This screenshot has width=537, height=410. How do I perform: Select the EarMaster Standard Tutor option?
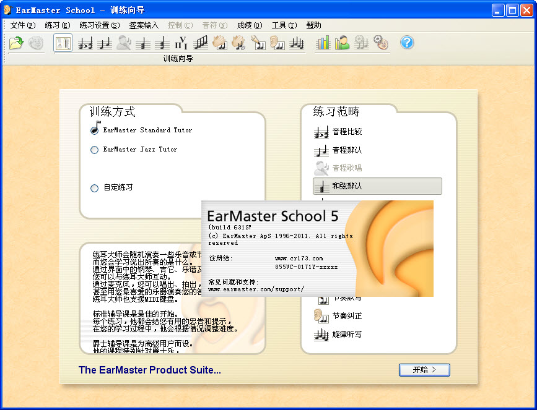pyautogui.click(x=95, y=130)
